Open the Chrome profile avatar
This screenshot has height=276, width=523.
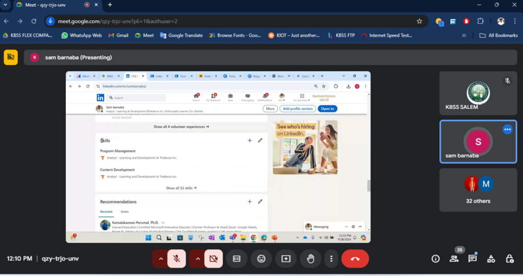point(501,21)
